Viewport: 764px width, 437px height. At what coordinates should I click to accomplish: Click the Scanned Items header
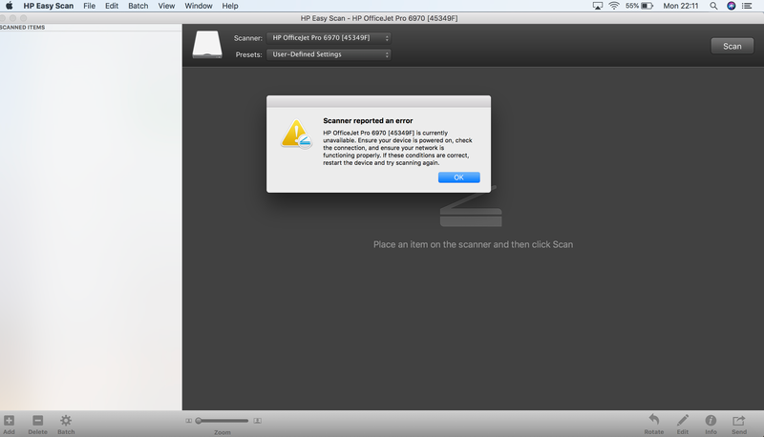click(22, 28)
